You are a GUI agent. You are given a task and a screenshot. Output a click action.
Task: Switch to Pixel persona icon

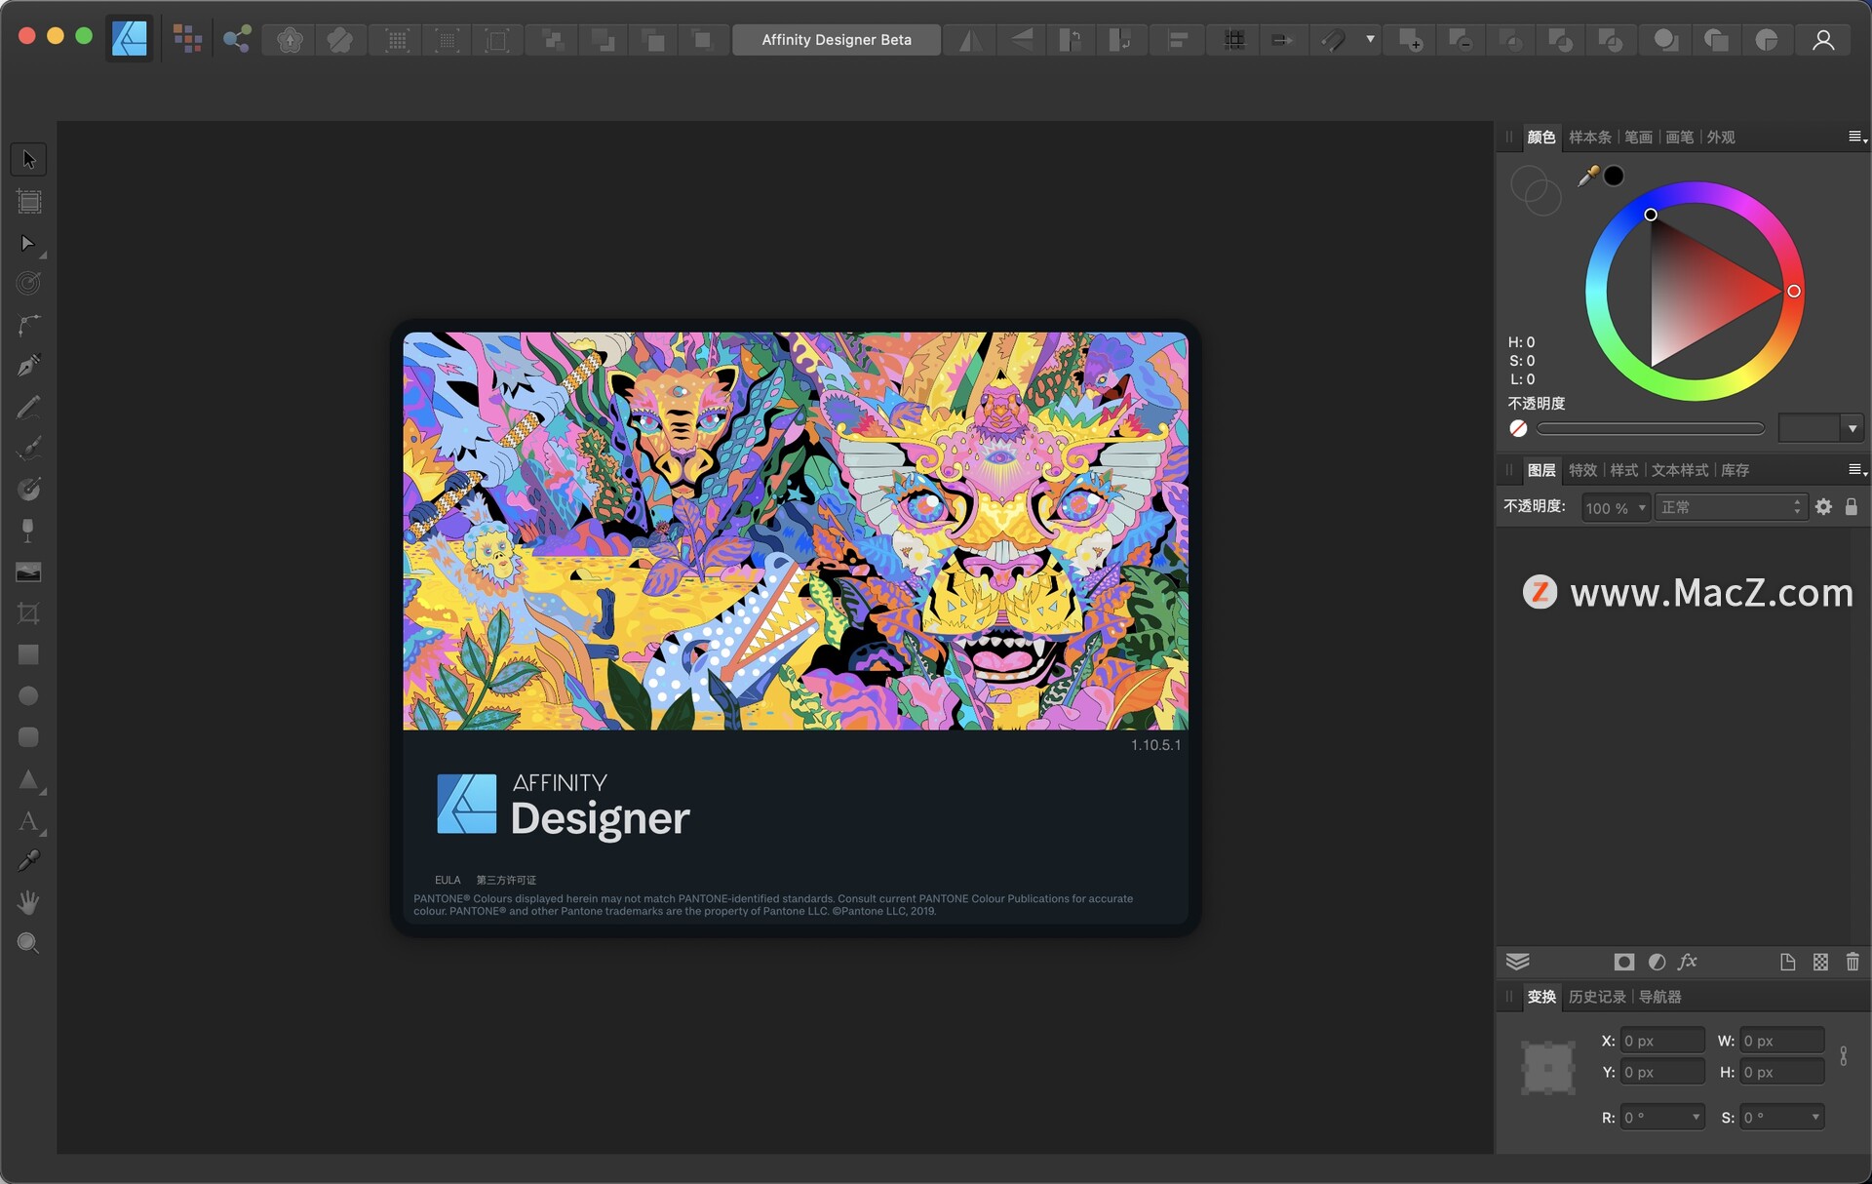pos(186,40)
